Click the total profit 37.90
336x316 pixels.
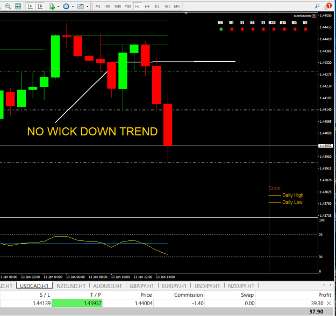click(316, 312)
